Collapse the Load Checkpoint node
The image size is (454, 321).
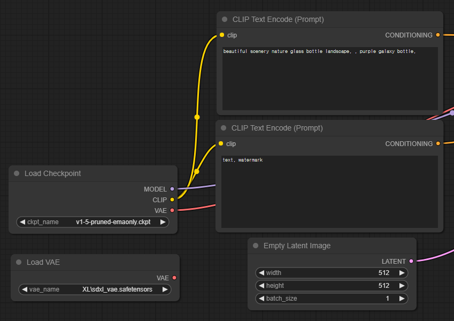16,173
